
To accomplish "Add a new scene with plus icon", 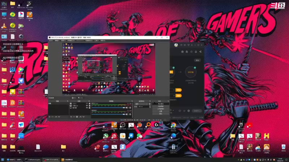I will 49,117.
